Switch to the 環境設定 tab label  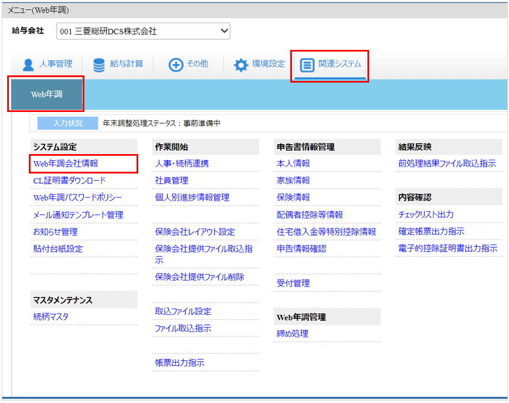(269, 64)
